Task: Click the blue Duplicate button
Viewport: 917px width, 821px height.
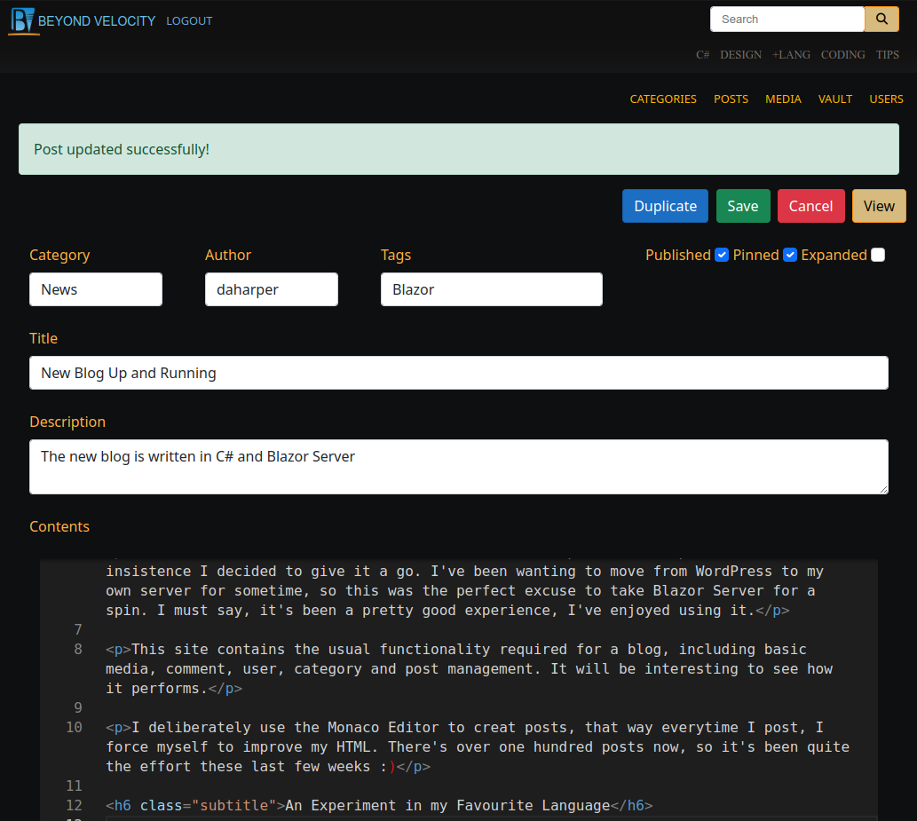Action: coord(665,206)
